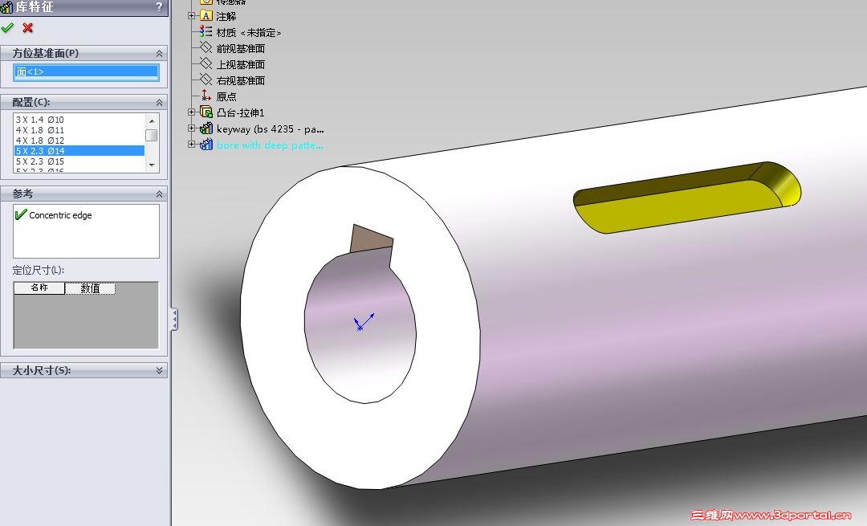Click the green check beside Concentric edge
This screenshot has width=867, height=526.
click(x=21, y=214)
